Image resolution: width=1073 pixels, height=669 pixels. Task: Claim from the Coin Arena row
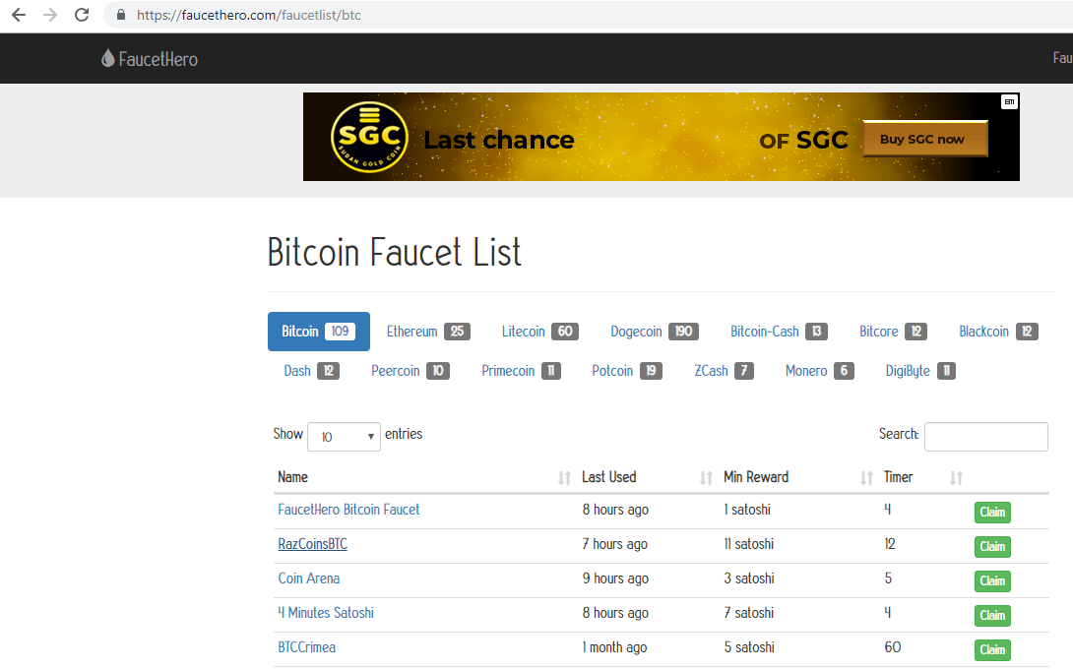pos(992,580)
